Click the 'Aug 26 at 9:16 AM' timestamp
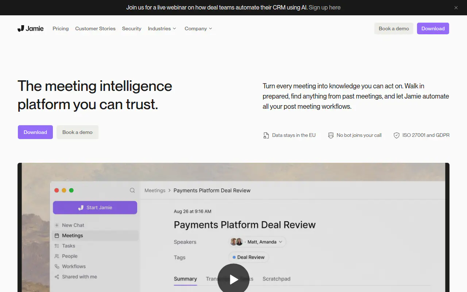 pos(193,211)
